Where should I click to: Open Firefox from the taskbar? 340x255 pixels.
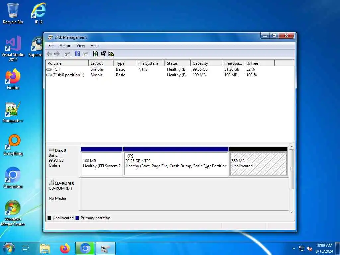[65, 248]
